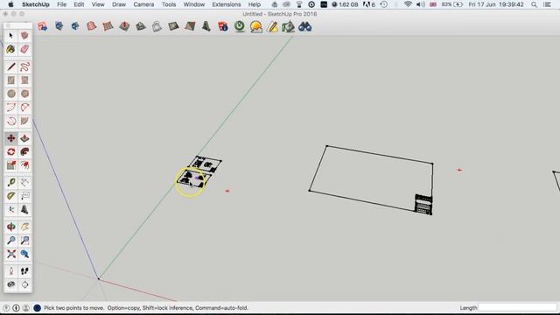This screenshot has width=560, height=315.
Task: Click the Sandbox From Contours icon
Action: point(91,26)
